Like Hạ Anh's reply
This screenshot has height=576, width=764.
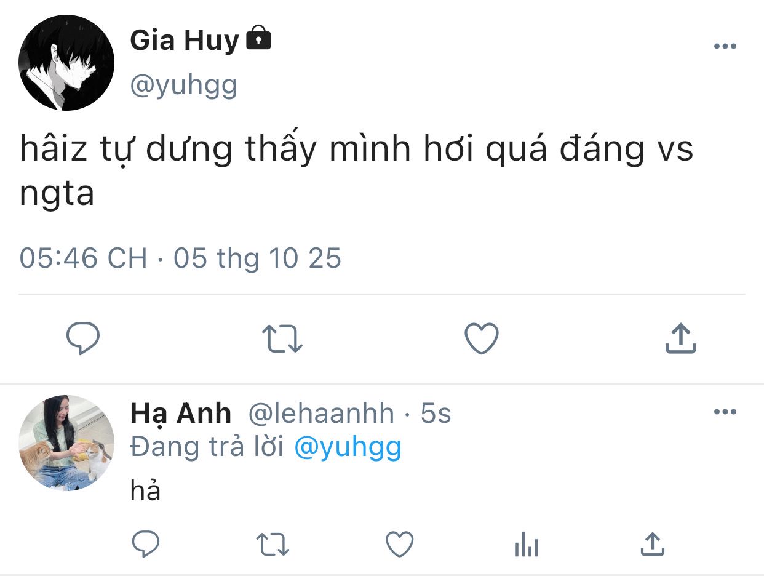(x=399, y=544)
